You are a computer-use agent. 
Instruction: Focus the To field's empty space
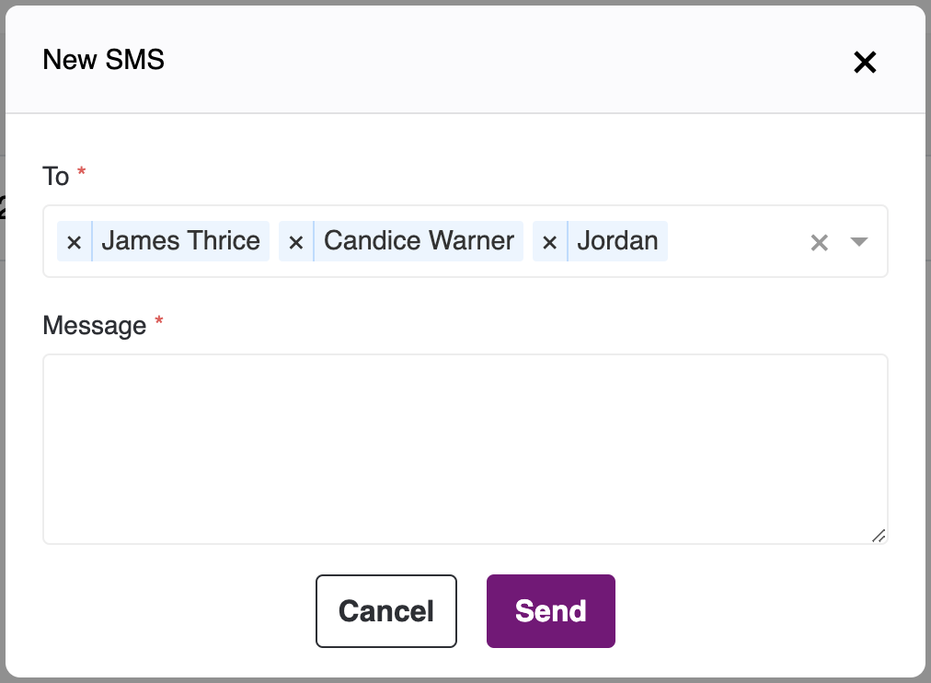click(736, 241)
